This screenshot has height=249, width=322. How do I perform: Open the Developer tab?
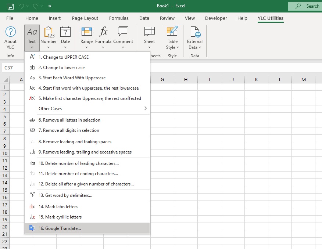216,18
